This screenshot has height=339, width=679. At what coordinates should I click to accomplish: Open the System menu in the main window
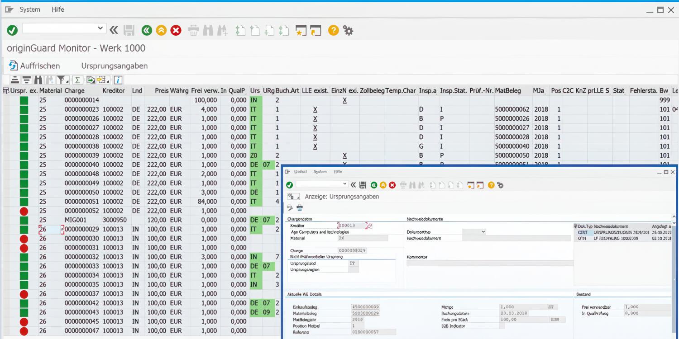point(30,9)
